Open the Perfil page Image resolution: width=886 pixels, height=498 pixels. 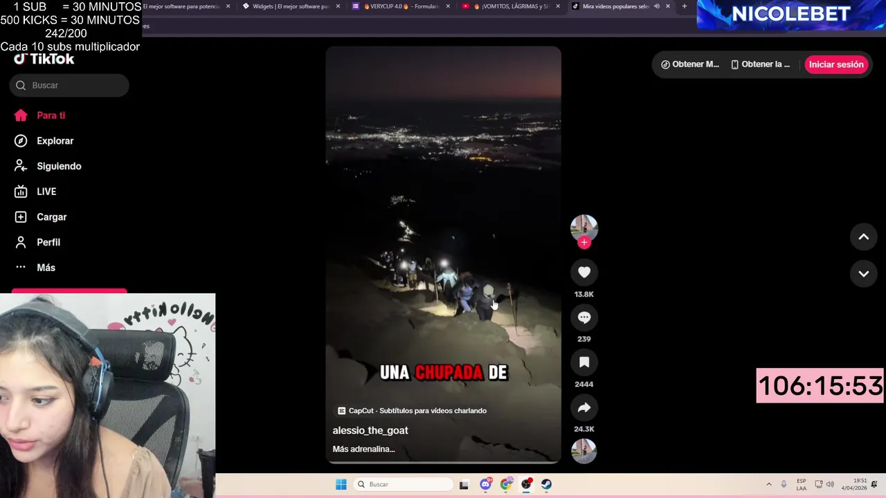tap(38, 242)
